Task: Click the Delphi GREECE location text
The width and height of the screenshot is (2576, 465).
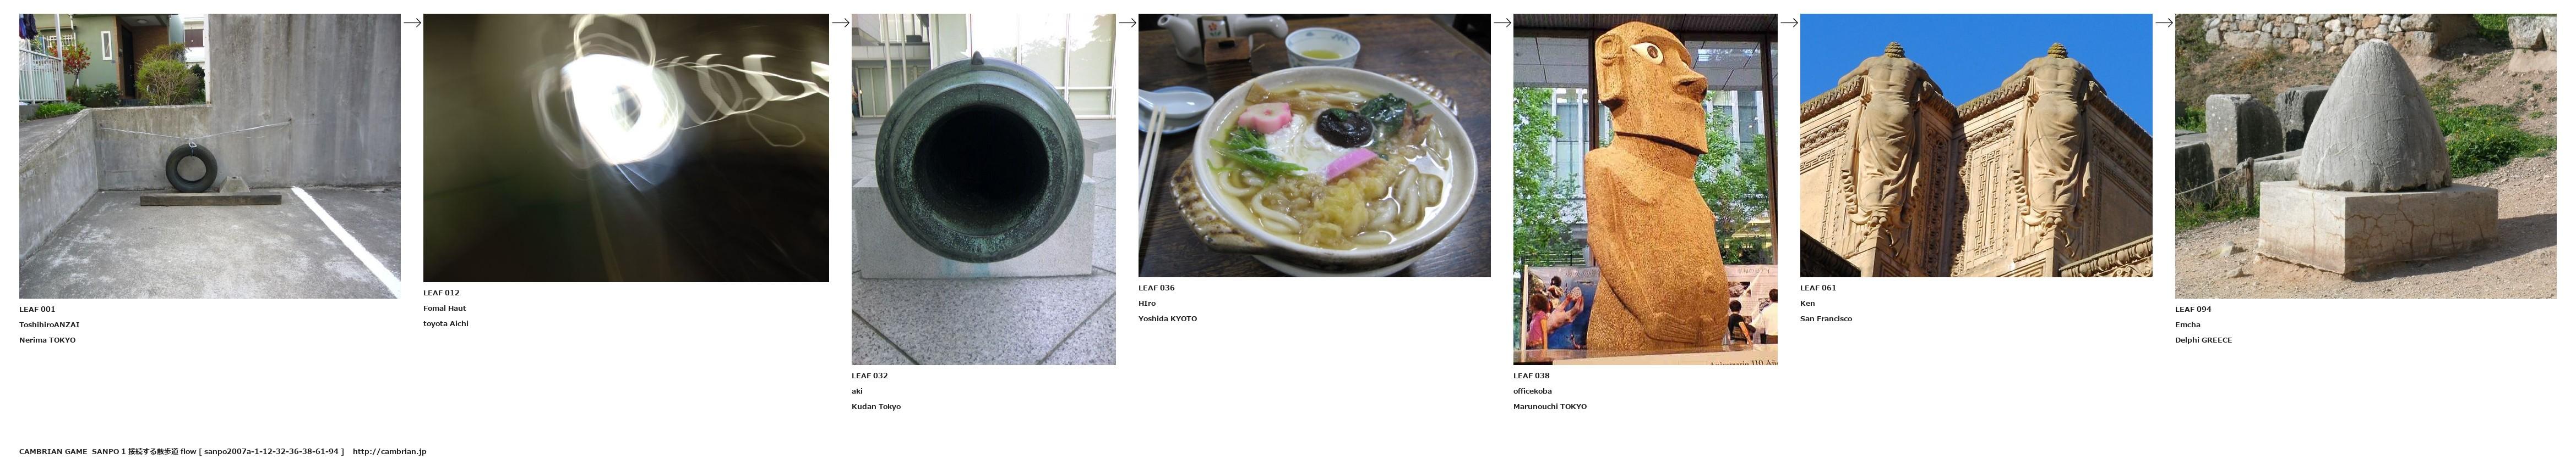Action: point(2203,340)
